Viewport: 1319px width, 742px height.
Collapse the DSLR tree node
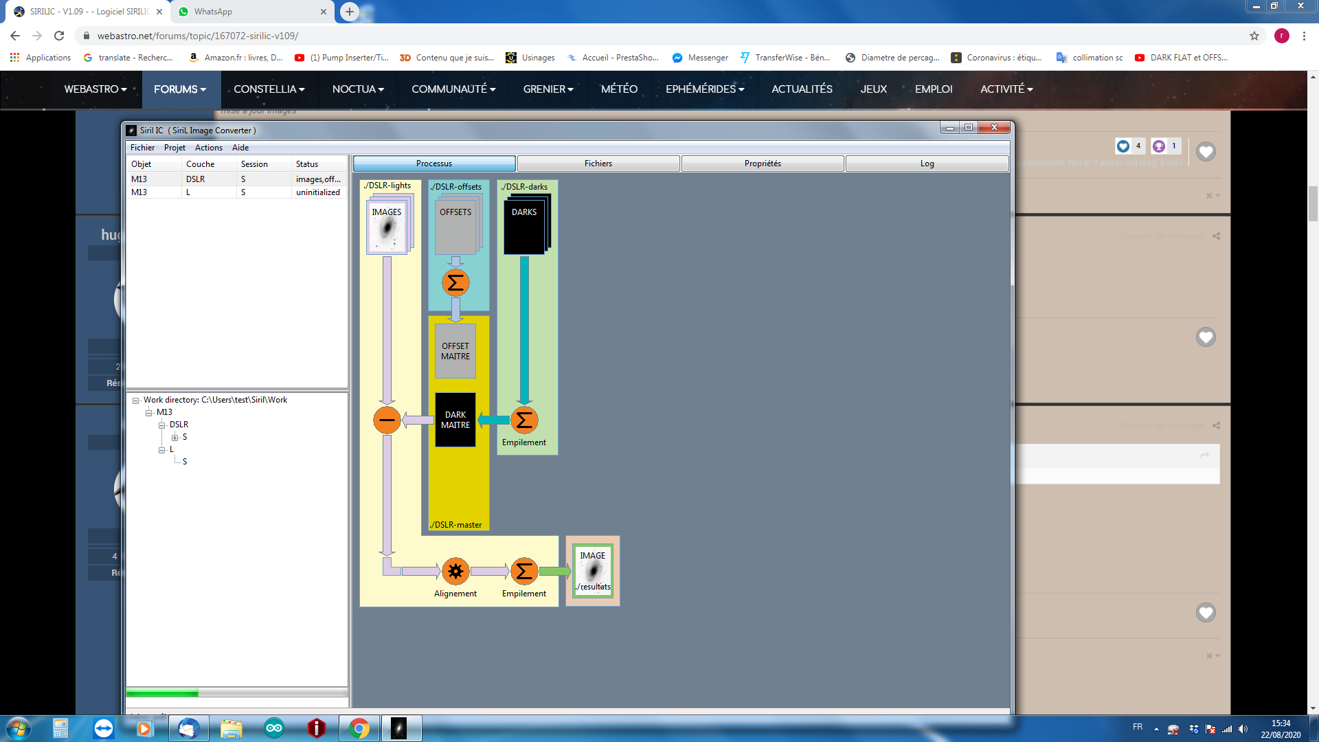coord(162,425)
